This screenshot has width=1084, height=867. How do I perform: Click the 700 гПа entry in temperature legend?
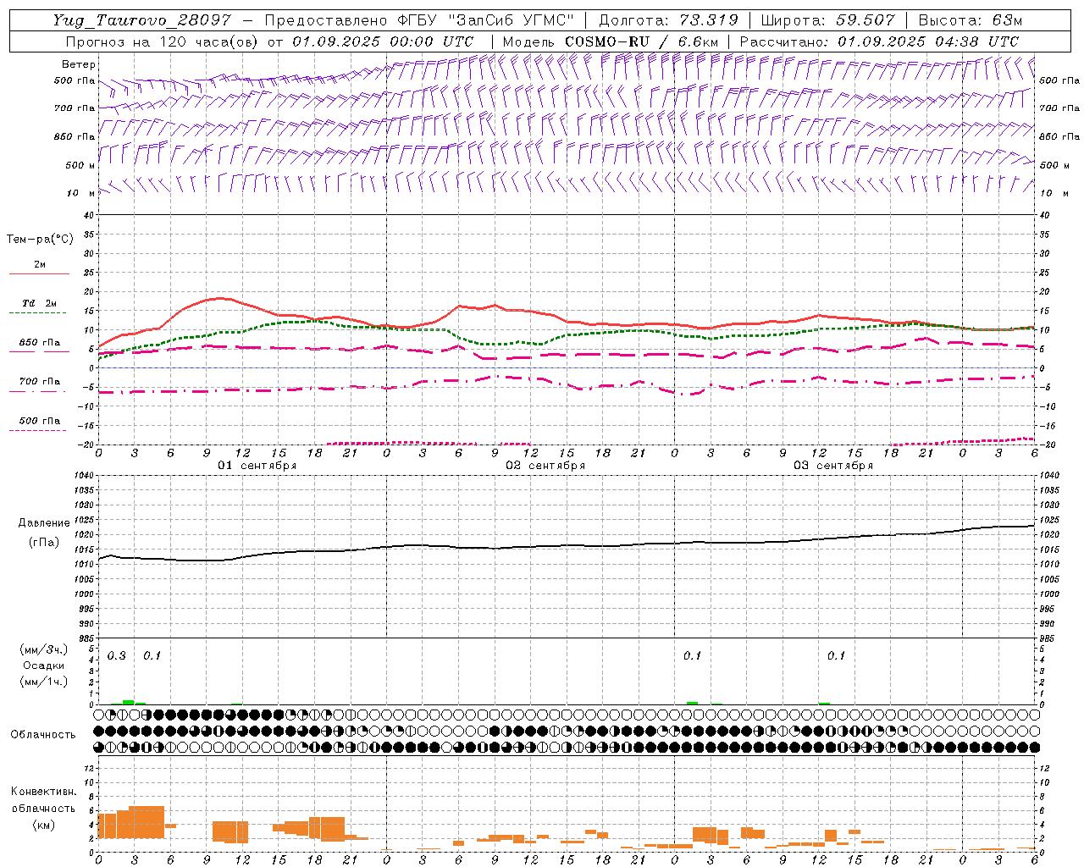tap(40, 382)
